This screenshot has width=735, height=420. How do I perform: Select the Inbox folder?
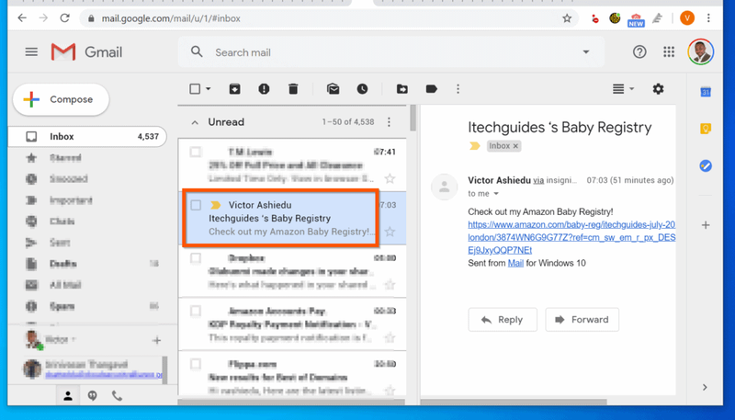(87, 136)
